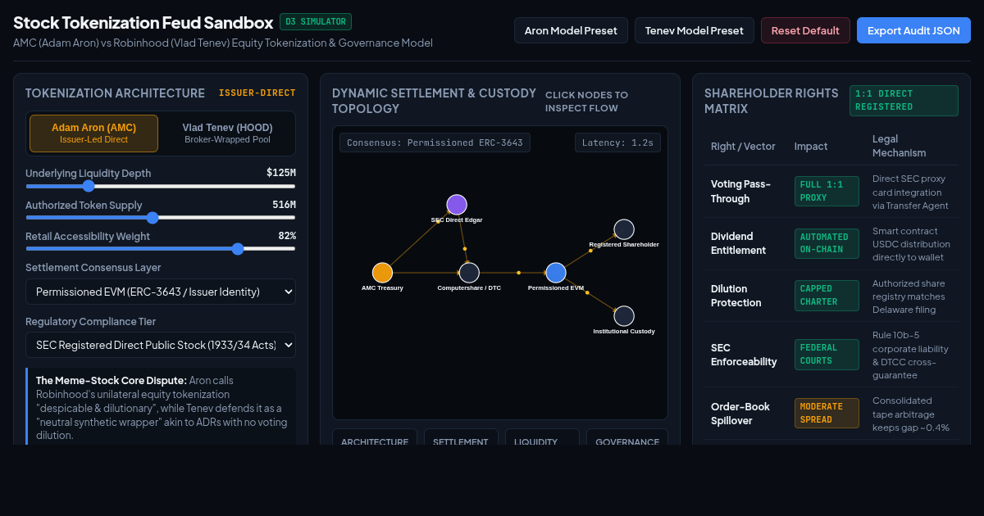Screen dimensions: 984x516
Task: Click Export Audit JSON
Action: pyautogui.click(x=913, y=30)
